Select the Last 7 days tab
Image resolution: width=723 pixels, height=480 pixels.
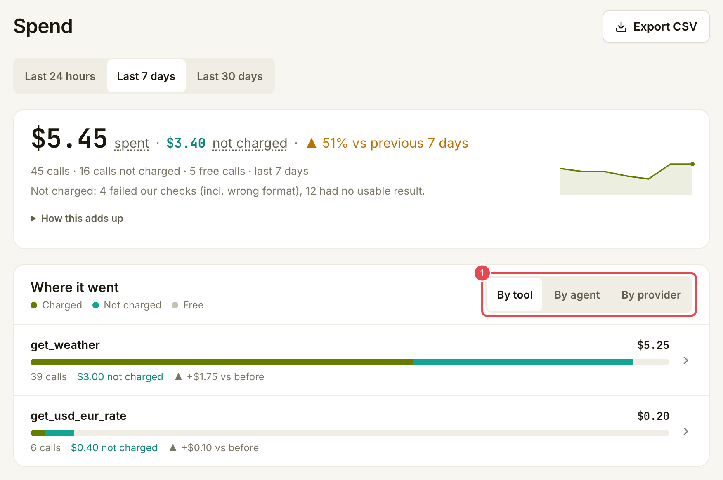(146, 76)
